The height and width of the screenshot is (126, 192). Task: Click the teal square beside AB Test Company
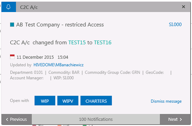tap(12, 25)
